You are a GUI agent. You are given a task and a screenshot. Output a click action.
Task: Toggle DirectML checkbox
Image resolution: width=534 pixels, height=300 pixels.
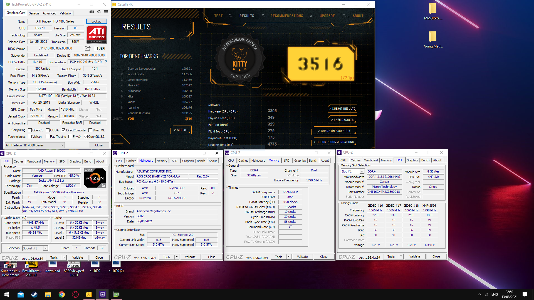[x=90, y=130]
